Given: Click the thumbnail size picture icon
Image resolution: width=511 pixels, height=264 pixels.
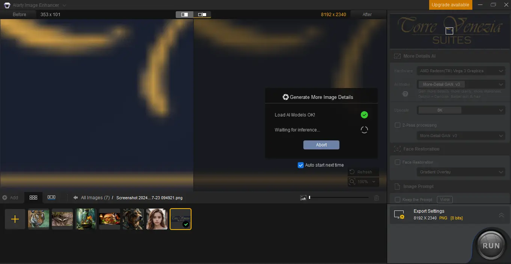Looking at the screenshot, I should [303, 198].
